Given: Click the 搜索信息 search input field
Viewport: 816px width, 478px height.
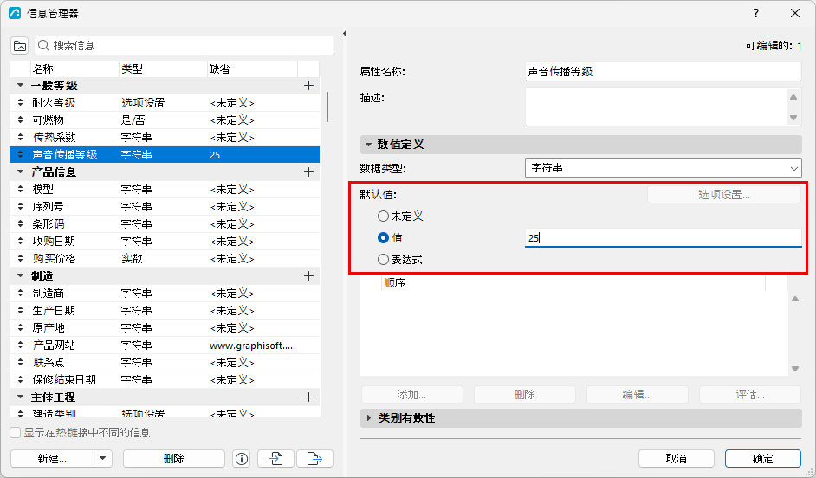Looking at the screenshot, I should click(x=184, y=46).
